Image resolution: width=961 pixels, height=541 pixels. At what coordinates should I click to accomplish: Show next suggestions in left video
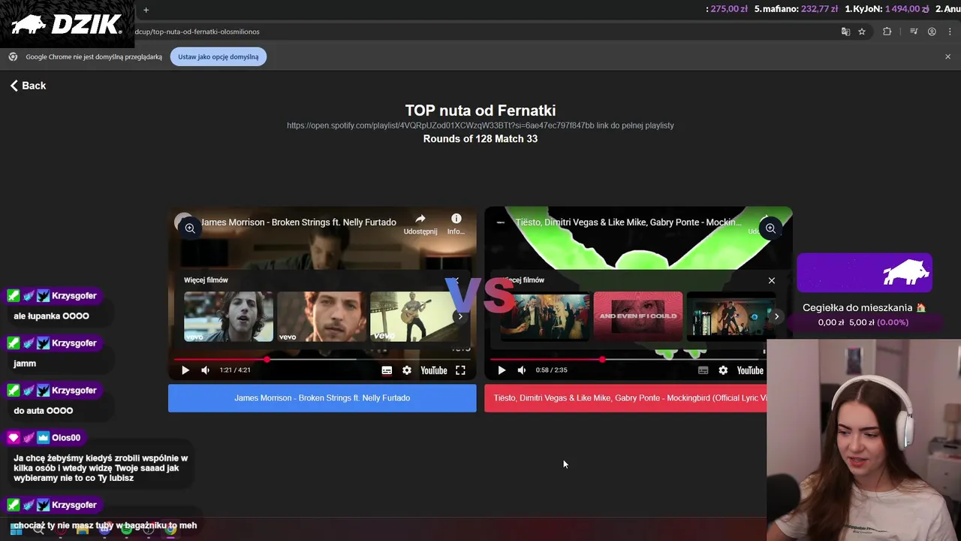pos(460,316)
